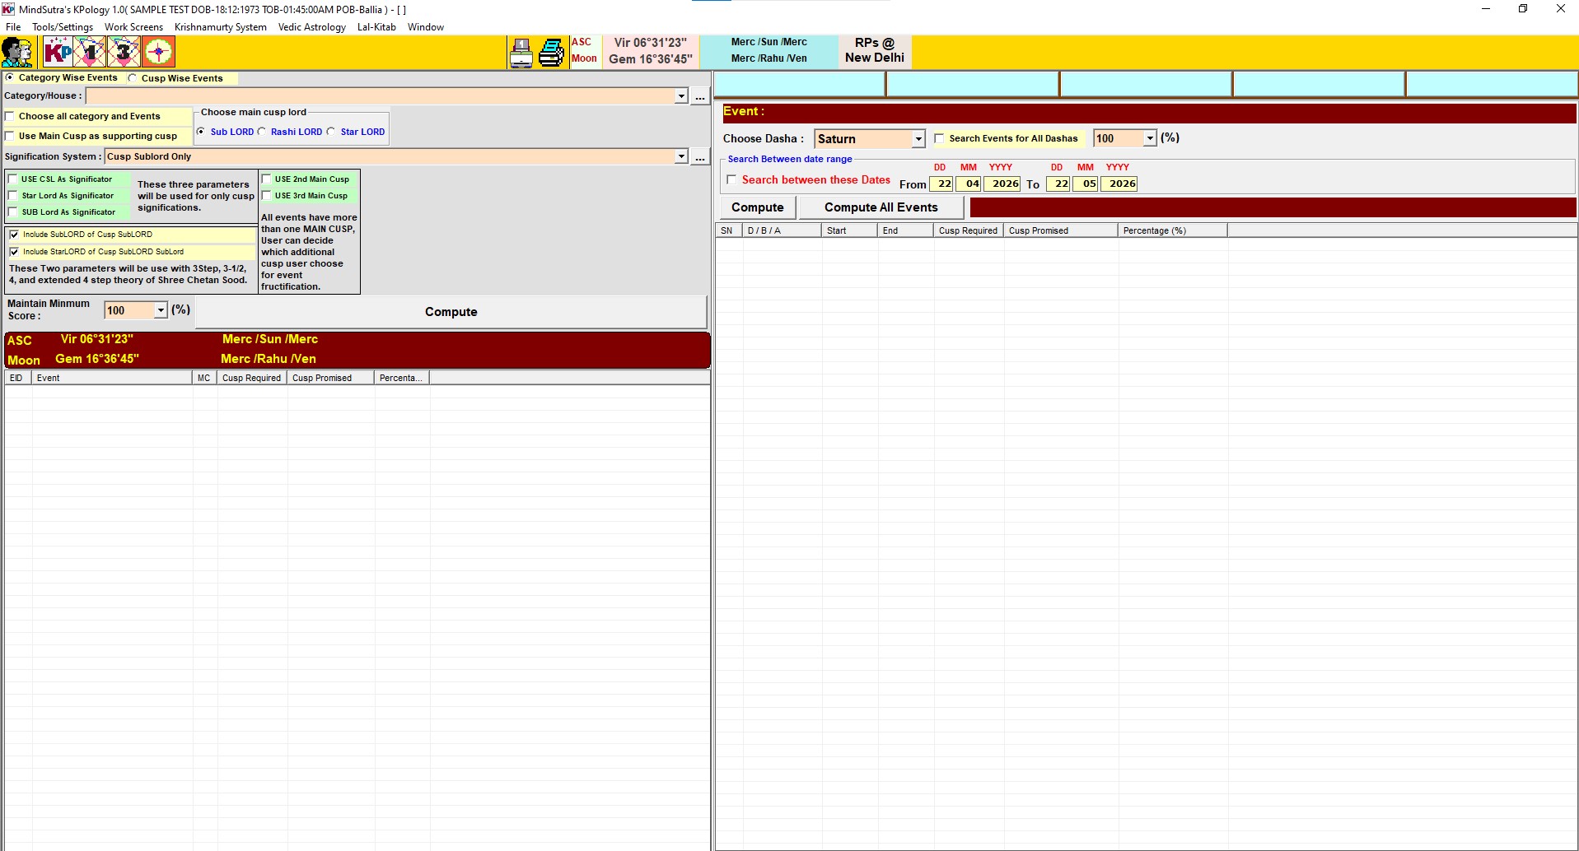Expand the Category/House dropdown
This screenshot has height=851, width=1579.
pos(681,96)
